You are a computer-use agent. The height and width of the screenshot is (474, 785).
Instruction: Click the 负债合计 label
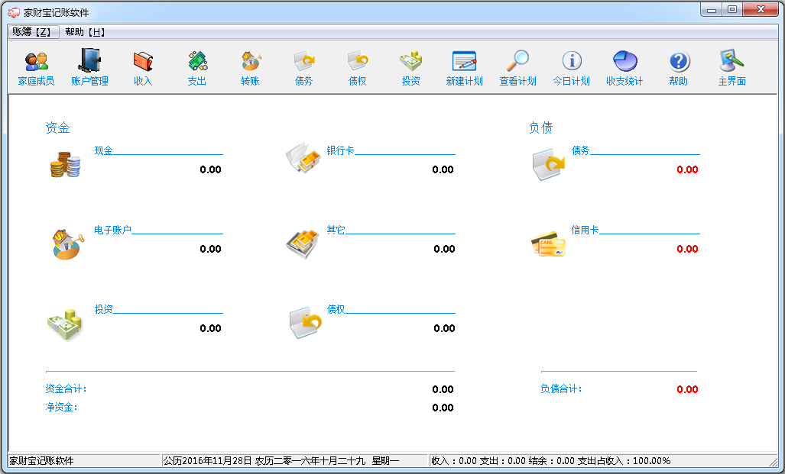pyautogui.click(x=561, y=389)
